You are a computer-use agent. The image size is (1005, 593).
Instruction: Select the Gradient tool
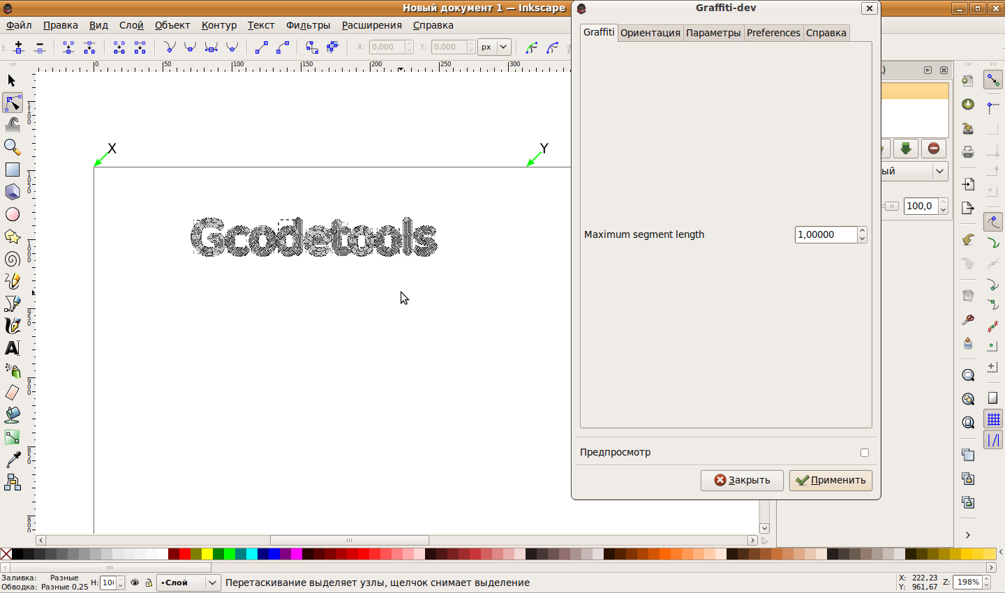click(x=12, y=437)
